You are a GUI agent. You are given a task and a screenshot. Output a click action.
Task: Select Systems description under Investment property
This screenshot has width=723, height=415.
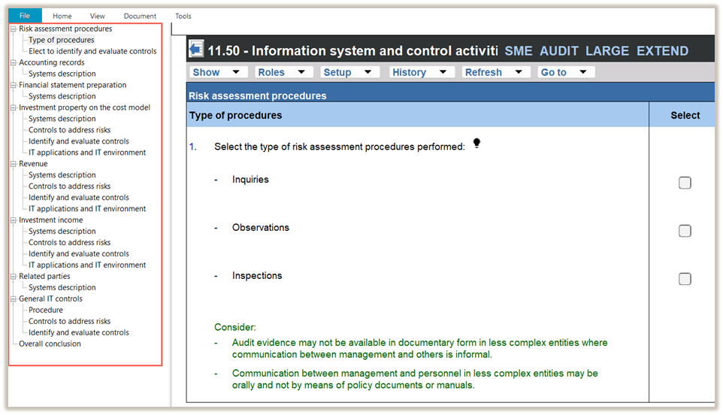[x=62, y=119]
